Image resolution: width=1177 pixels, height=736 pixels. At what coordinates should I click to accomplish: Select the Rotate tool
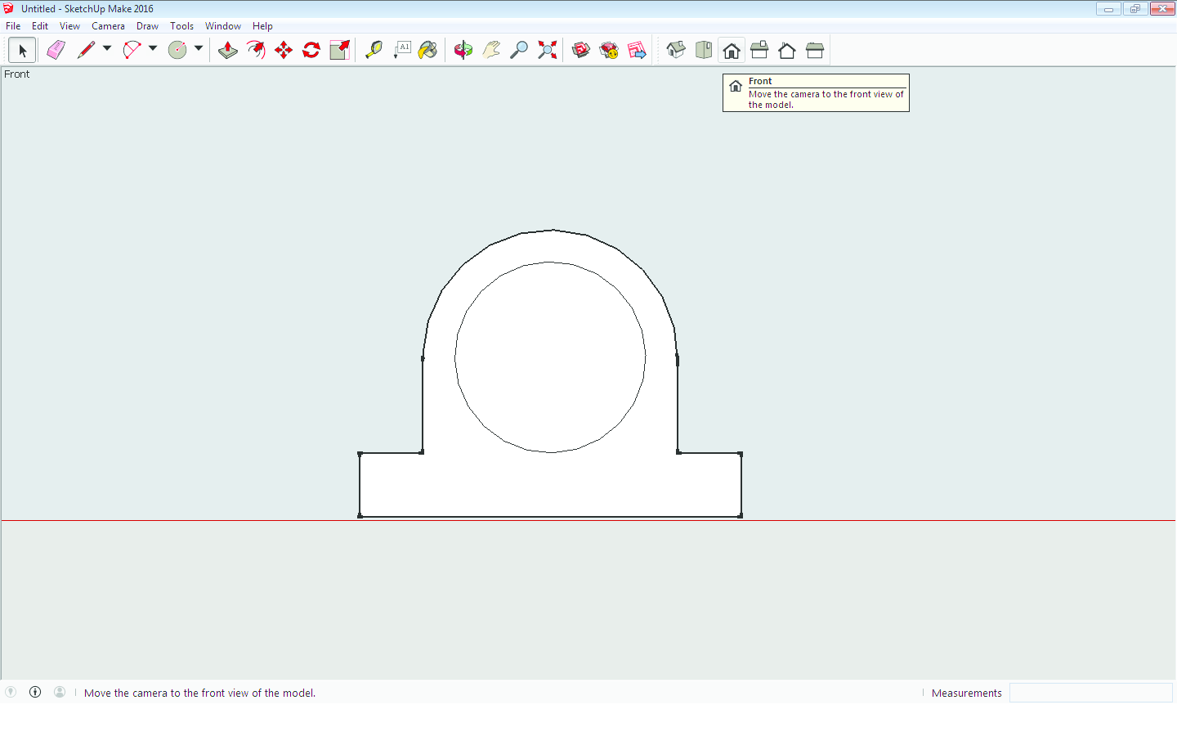point(311,50)
